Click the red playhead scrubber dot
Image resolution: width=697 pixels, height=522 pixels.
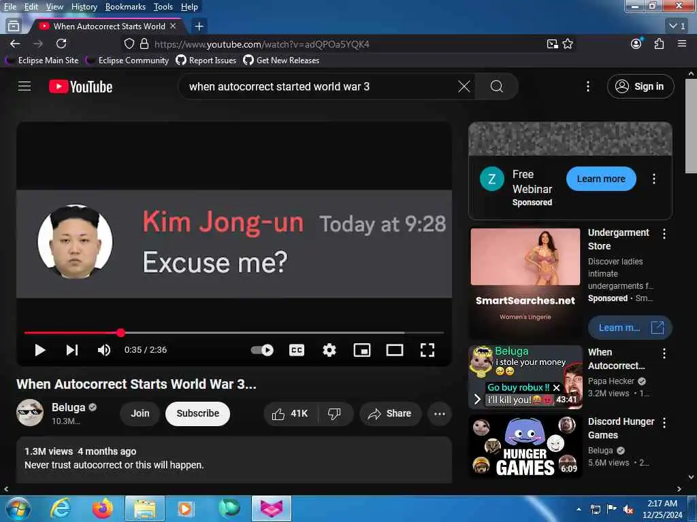pos(121,332)
